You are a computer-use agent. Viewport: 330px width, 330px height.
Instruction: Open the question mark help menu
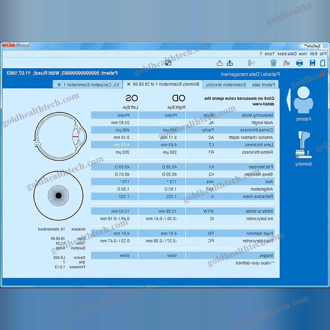pyautogui.click(x=261, y=54)
